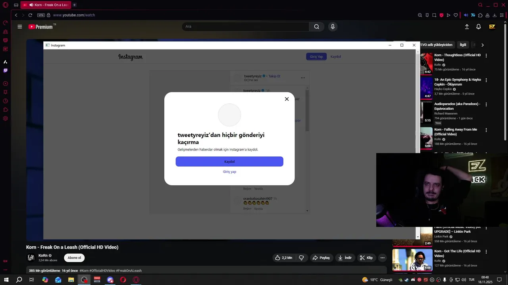The height and width of the screenshot is (285, 508).
Task: Click the Instagram logo in popup window
Action: coord(130,57)
